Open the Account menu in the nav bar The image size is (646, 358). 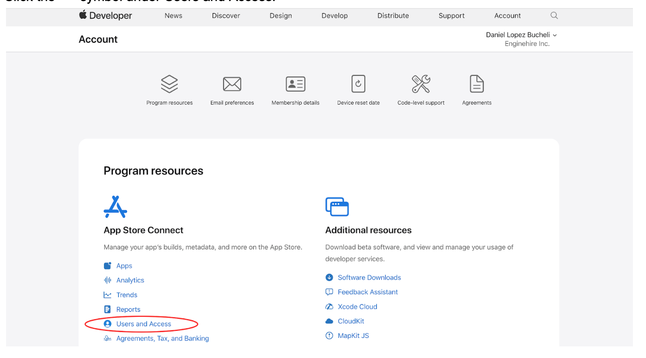pyautogui.click(x=507, y=16)
